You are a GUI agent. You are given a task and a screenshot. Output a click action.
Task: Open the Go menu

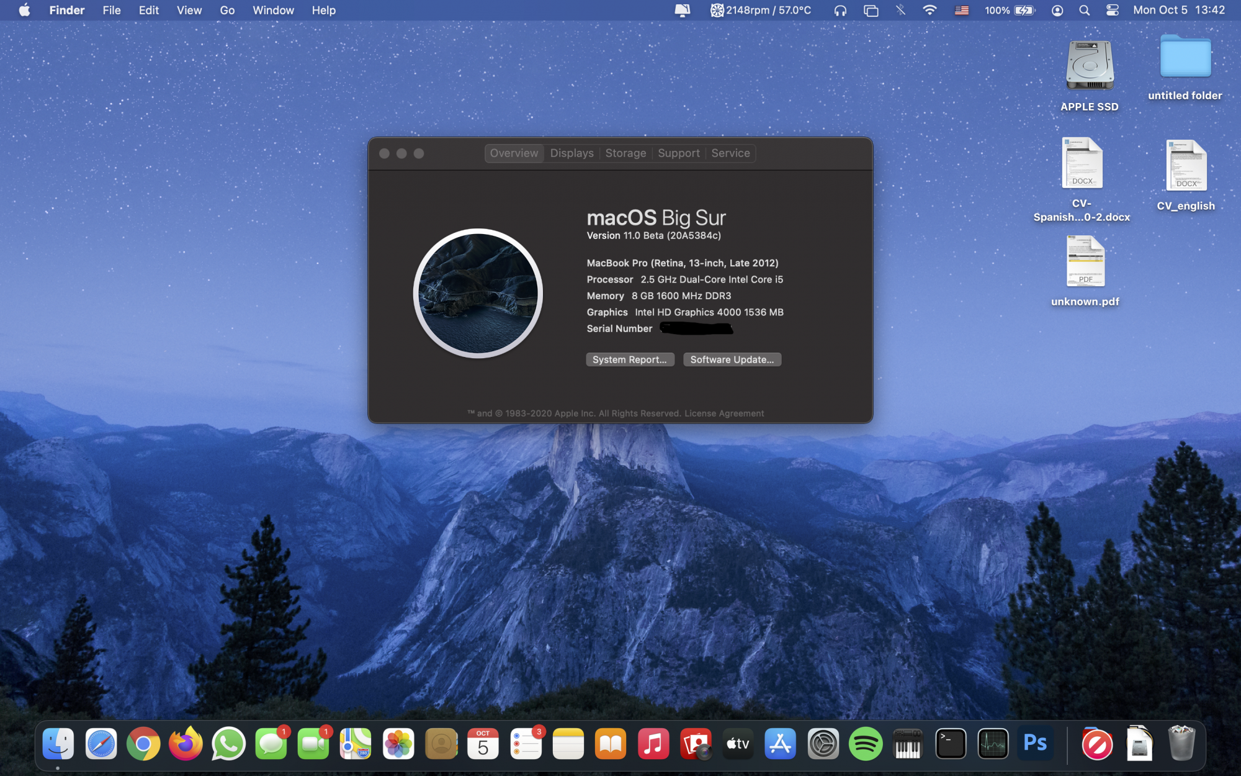(227, 11)
